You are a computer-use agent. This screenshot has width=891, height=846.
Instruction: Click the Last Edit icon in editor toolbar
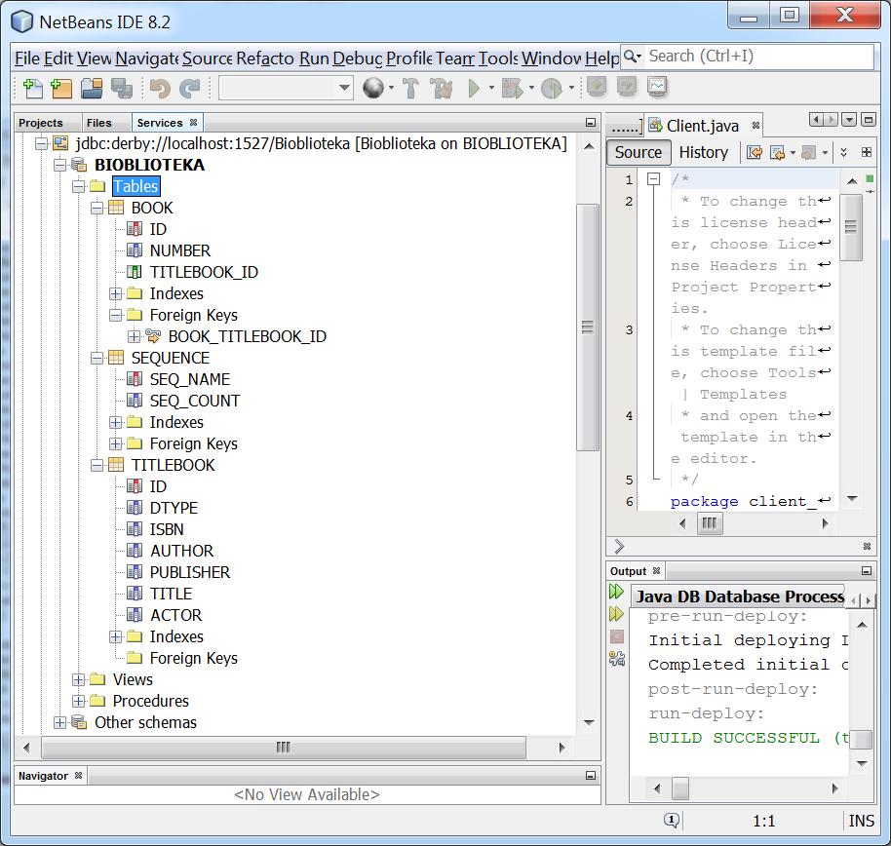coord(755,152)
